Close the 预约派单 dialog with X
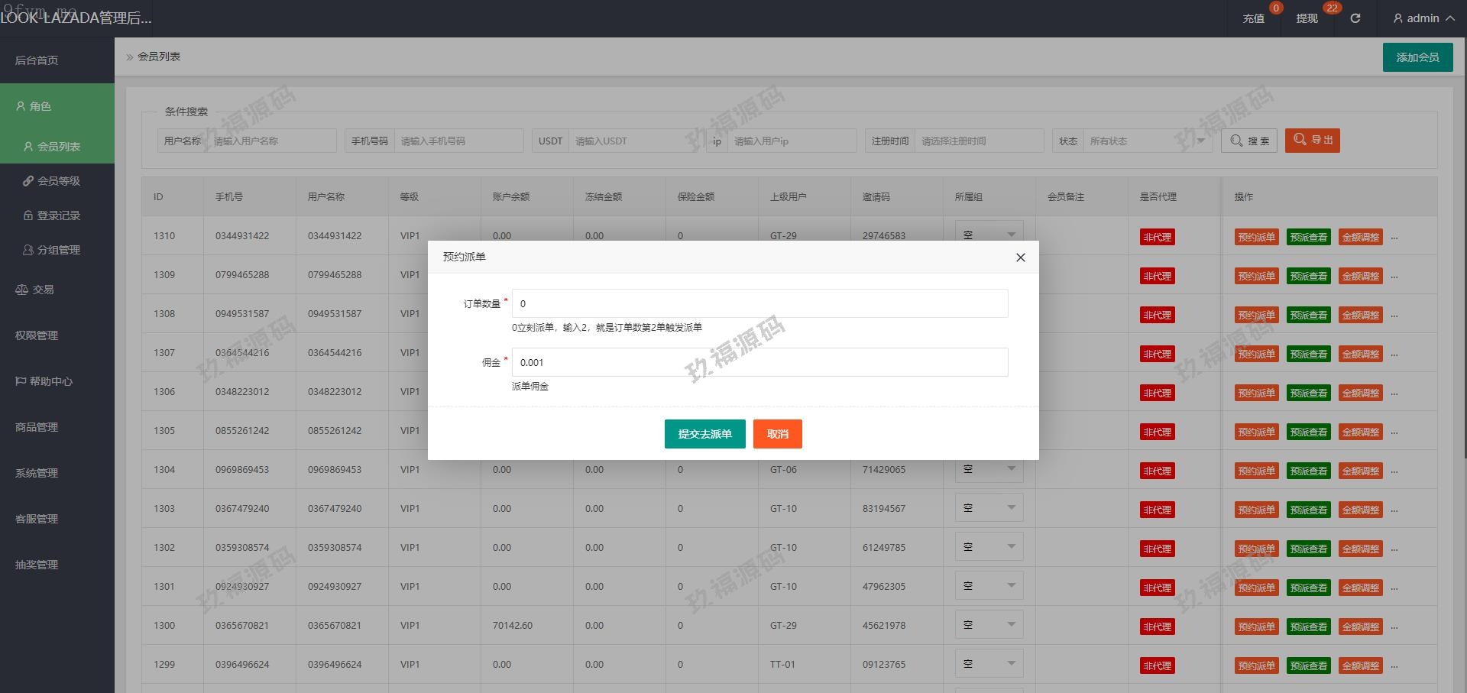This screenshot has height=693, width=1467. 1020,257
